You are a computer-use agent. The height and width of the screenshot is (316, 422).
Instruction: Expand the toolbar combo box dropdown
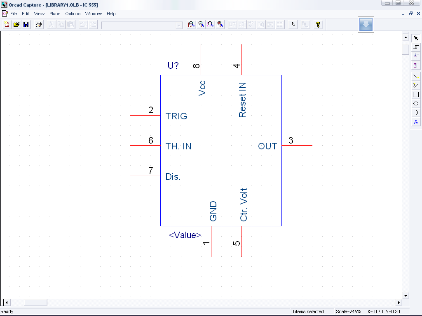point(179,26)
